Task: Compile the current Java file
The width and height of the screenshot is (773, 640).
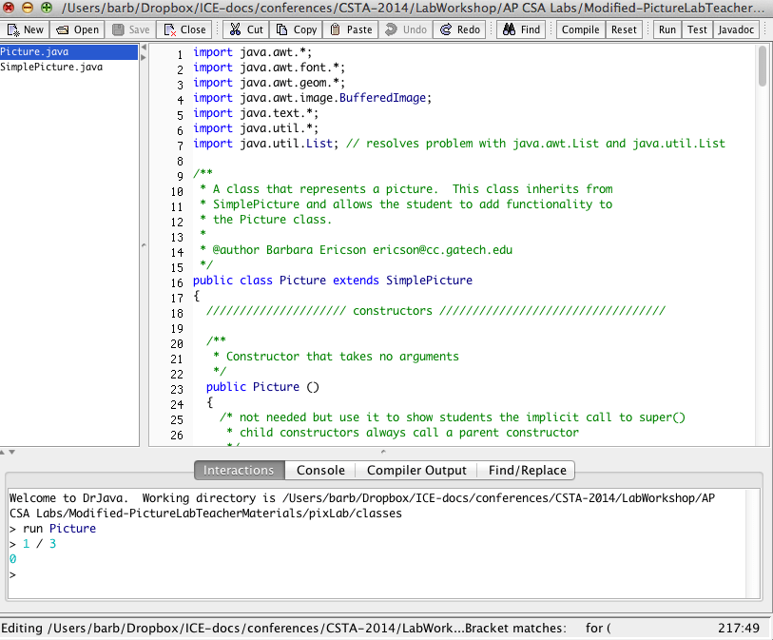Action: pyautogui.click(x=580, y=29)
